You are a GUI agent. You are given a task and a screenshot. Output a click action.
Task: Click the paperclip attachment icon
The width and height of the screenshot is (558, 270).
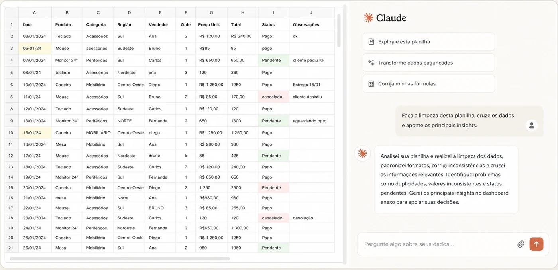click(x=521, y=244)
